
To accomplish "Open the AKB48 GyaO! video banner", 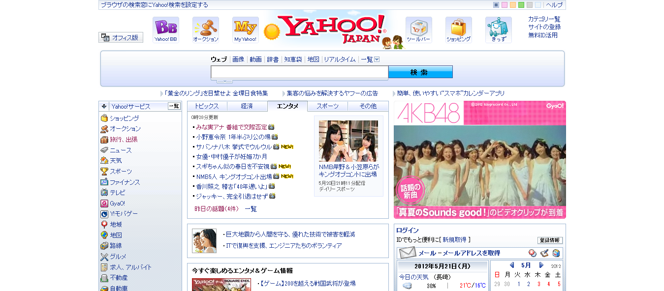I will click(480, 160).
